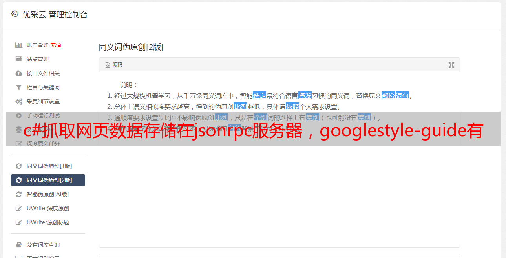The image size is (506, 258).
Task: Click the red 充值 recharge link
Action: click(x=56, y=45)
